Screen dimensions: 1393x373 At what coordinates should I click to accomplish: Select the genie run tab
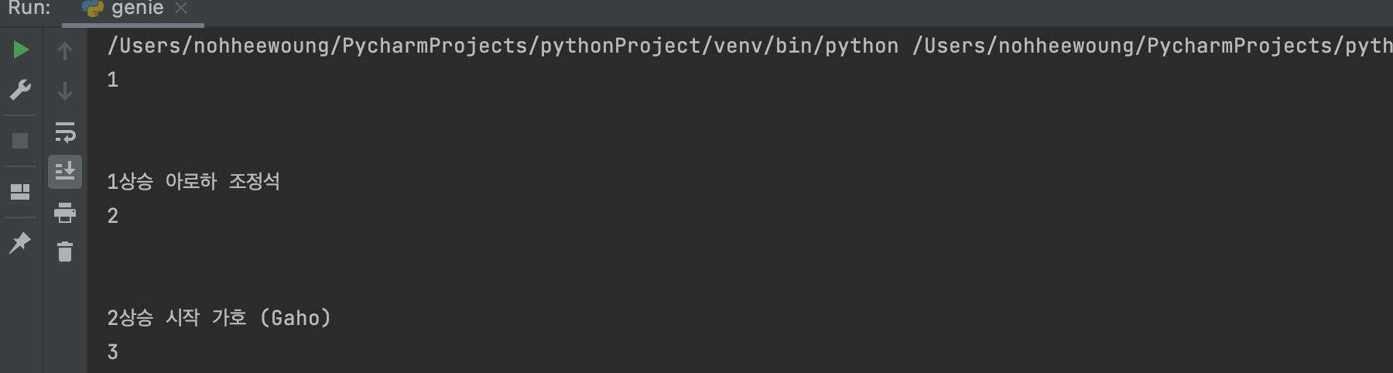pyautogui.click(x=133, y=9)
